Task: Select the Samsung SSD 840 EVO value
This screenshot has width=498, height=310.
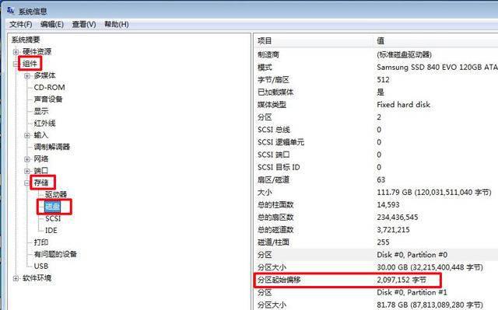Action: 437,67
